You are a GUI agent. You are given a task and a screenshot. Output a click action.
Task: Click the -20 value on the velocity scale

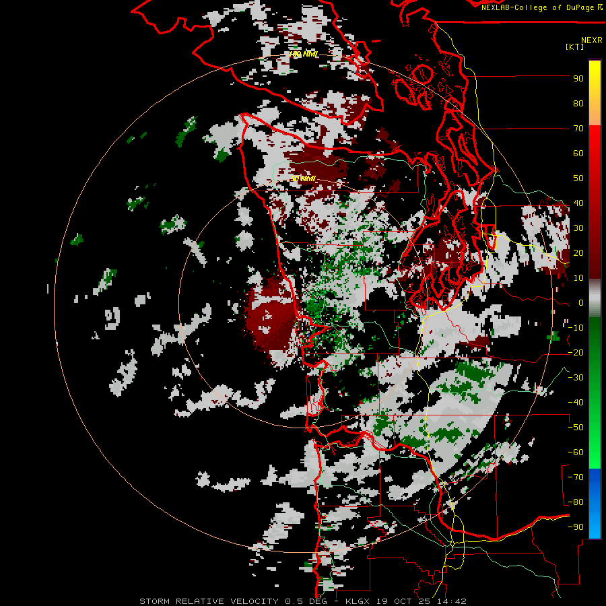576,353
